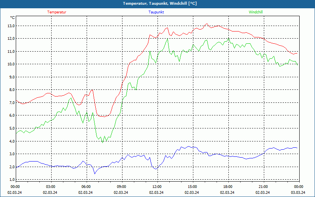Click the 03:00 time axis label

pyautogui.click(x=50, y=187)
